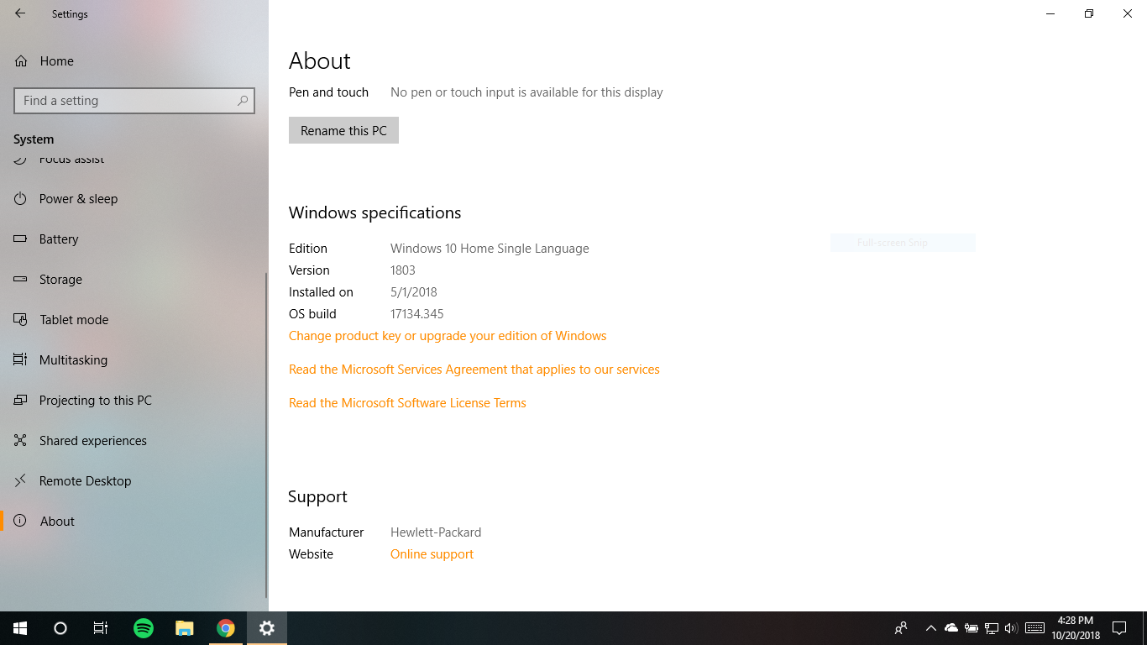Click the Storage drive icon
Viewport: 1147px width, 645px height.
click(x=21, y=280)
